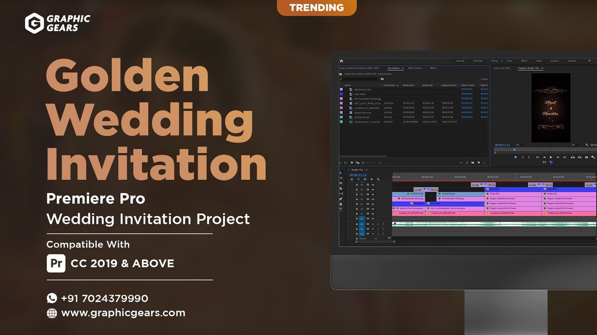Hide track V7 with its eye icon

click(x=373, y=190)
